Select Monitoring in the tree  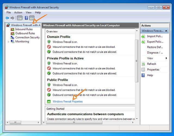tap(22, 42)
